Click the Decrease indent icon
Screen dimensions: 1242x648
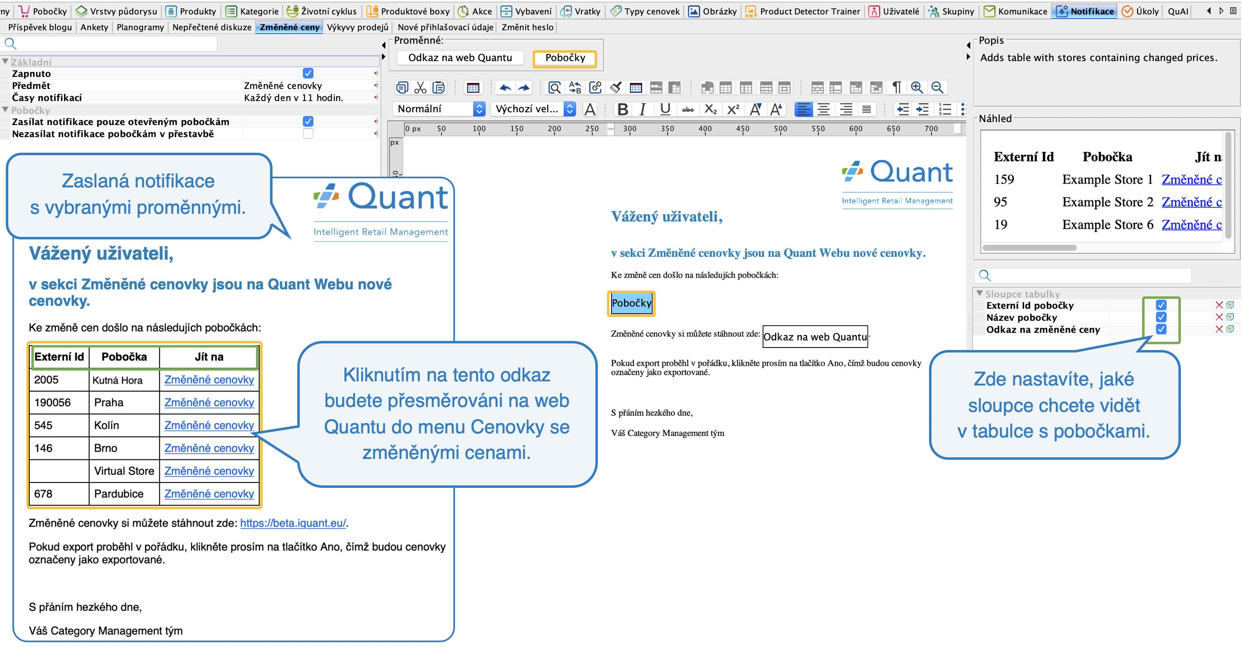(902, 109)
